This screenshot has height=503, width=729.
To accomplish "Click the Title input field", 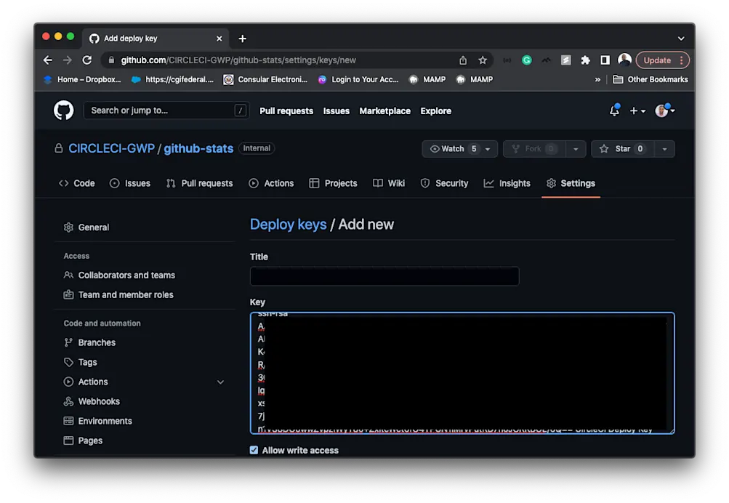I will pyautogui.click(x=384, y=276).
